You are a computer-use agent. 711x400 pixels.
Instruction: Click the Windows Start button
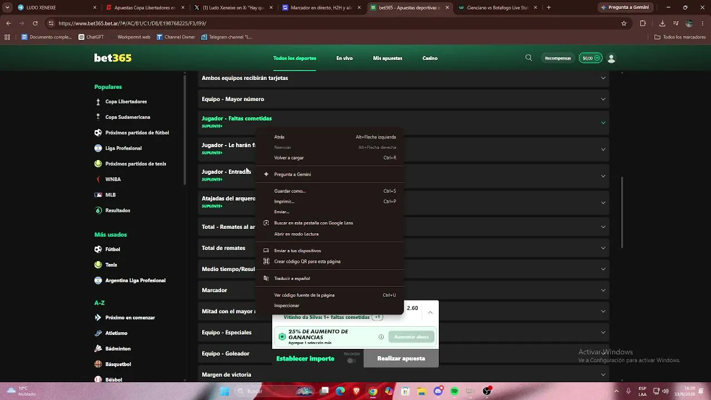[x=225, y=391]
